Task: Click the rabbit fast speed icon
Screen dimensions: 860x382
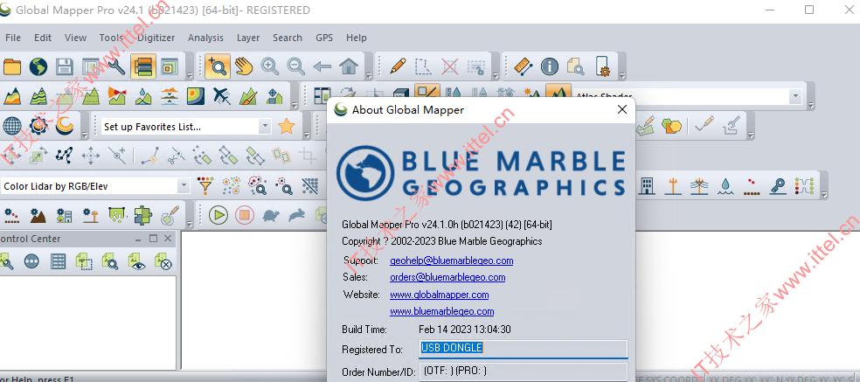Action: point(297,214)
